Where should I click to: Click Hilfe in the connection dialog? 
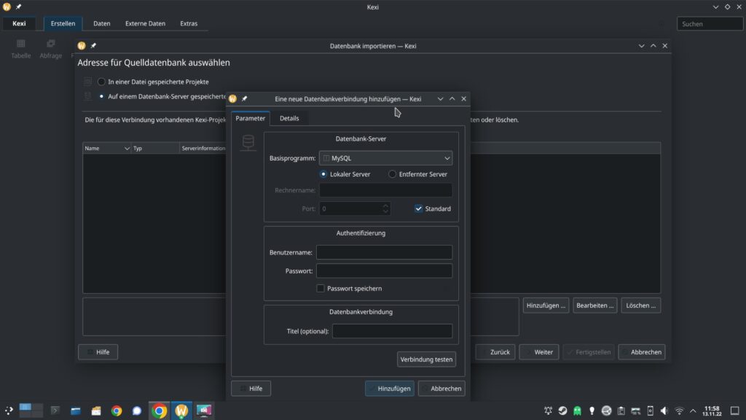tap(251, 389)
